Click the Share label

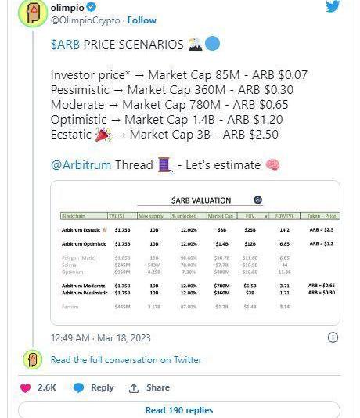[x=158, y=387]
